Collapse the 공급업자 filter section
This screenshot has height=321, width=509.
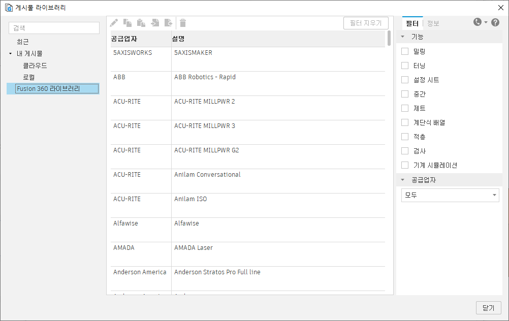pyautogui.click(x=402, y=180)
